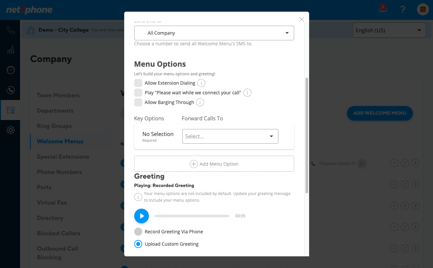Click the dialog's vertical scrollbar
Viewport: 433px width, 268px height.
(x=307, y=135)
